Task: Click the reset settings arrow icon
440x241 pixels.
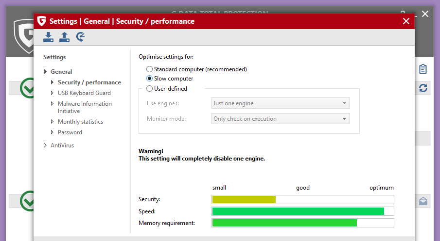Action: [81, 37]
